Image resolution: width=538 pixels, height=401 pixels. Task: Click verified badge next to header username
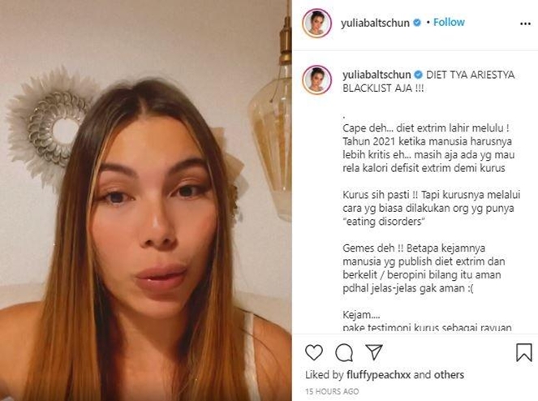tap(417, 23)
